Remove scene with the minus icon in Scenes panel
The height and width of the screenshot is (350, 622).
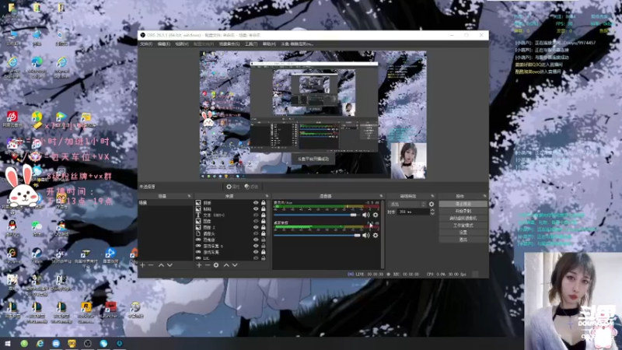pyautogui.click(x=151, y=265)
